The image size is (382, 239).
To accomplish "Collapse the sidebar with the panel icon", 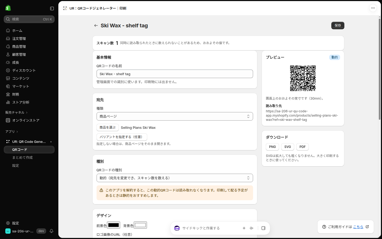I will pos(52,8).
